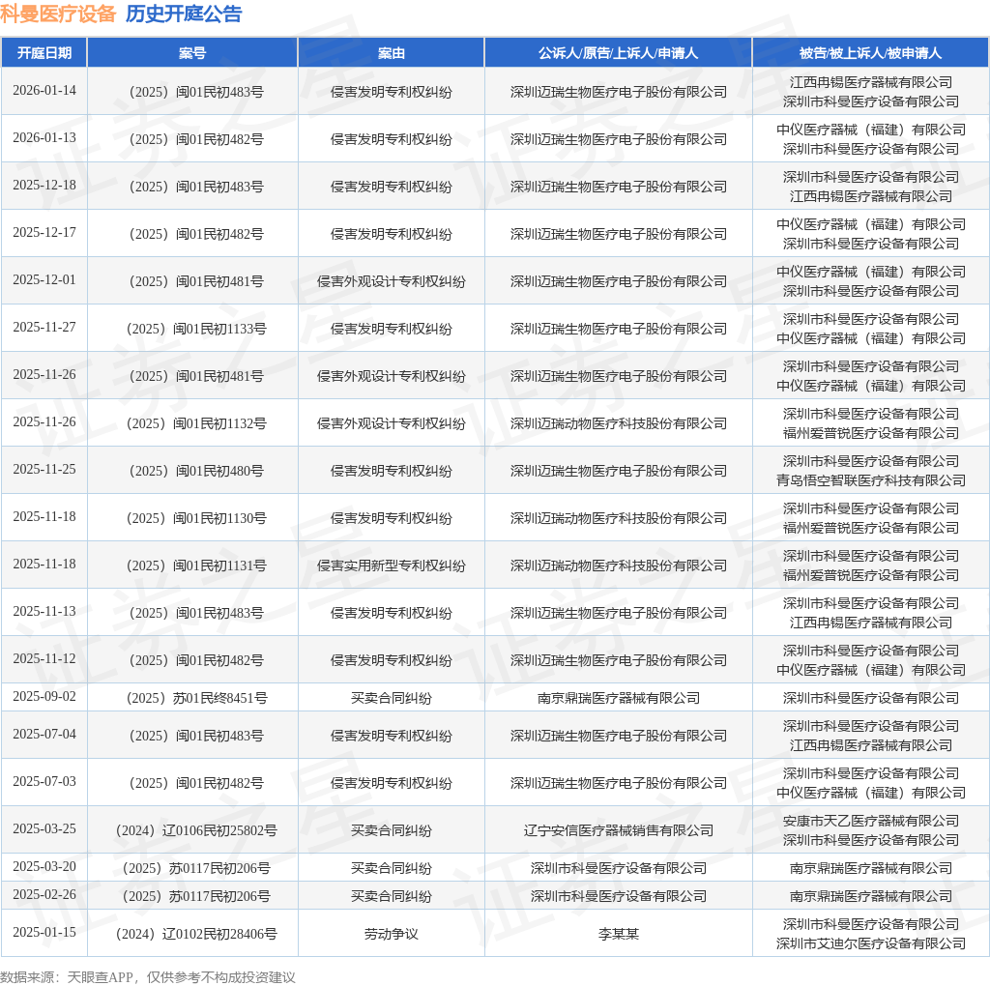
Task: Select the 开庭日期 column header
Action: pos(44,53)
